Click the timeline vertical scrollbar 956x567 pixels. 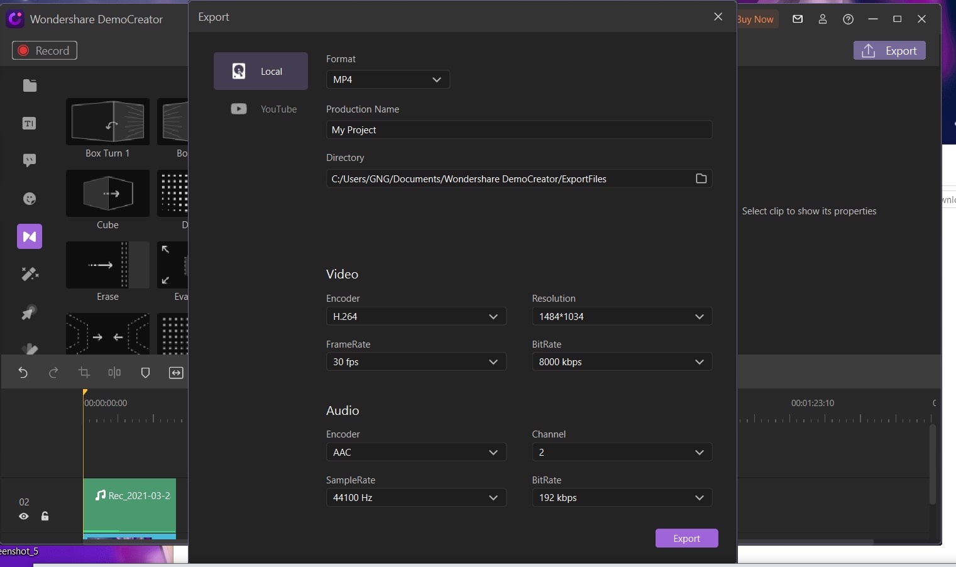click(933, 465)
